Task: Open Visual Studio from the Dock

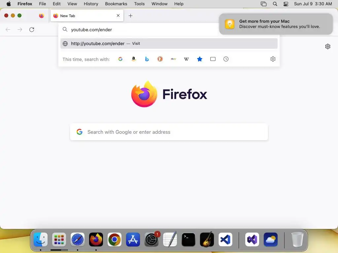Action: pyautogui.click(x=252, y=239)
